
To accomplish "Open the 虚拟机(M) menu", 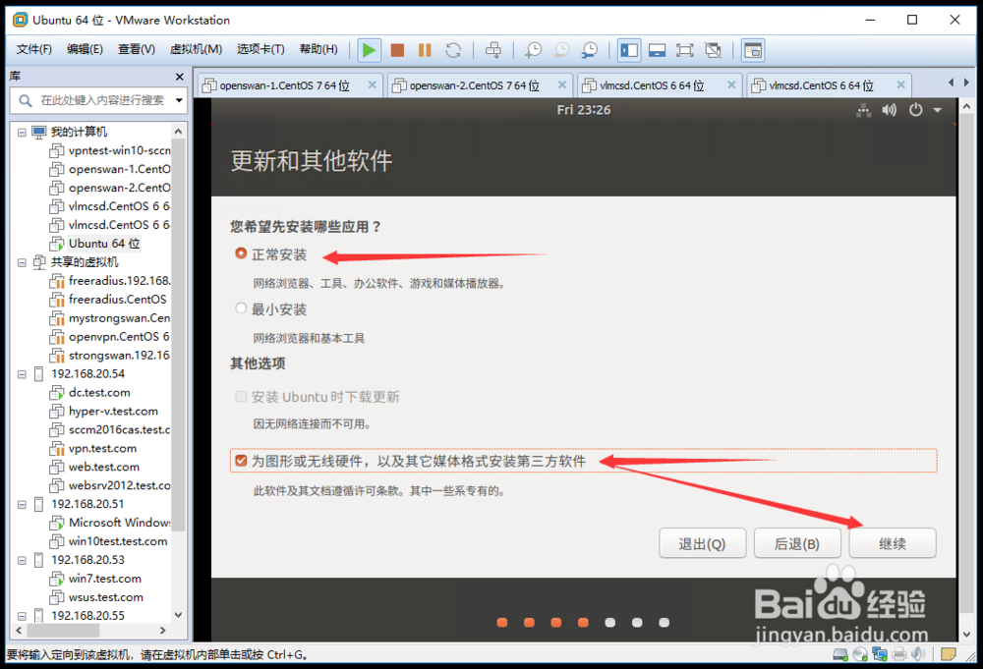I will (x=196, y=49).
